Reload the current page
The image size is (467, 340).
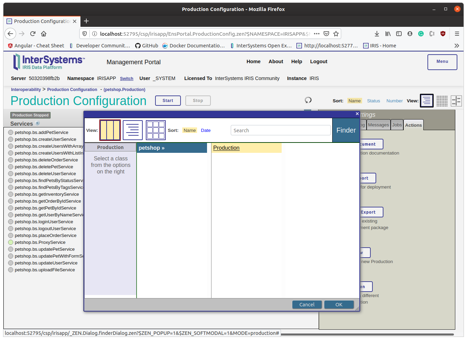coord(33,34)
